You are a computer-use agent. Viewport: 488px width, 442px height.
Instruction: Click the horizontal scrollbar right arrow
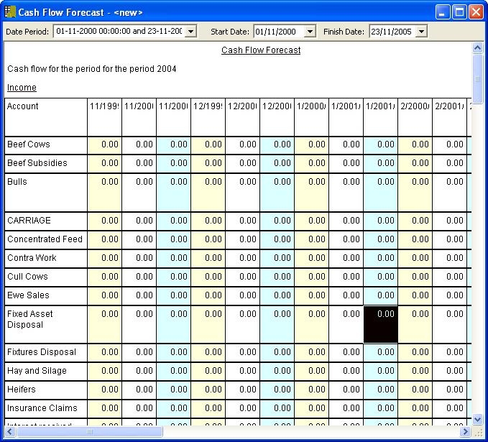pyautogui.click(x=466, y=431)
